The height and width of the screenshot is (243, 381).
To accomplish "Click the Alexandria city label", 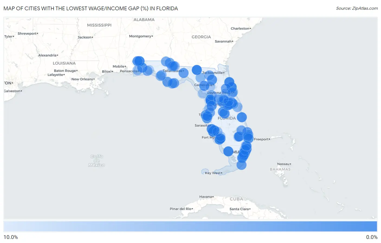I will point(48,55).
